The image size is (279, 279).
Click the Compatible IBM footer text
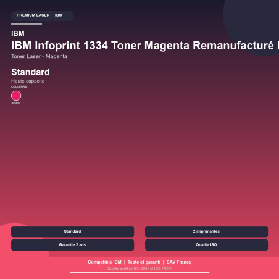coord(104,262)
